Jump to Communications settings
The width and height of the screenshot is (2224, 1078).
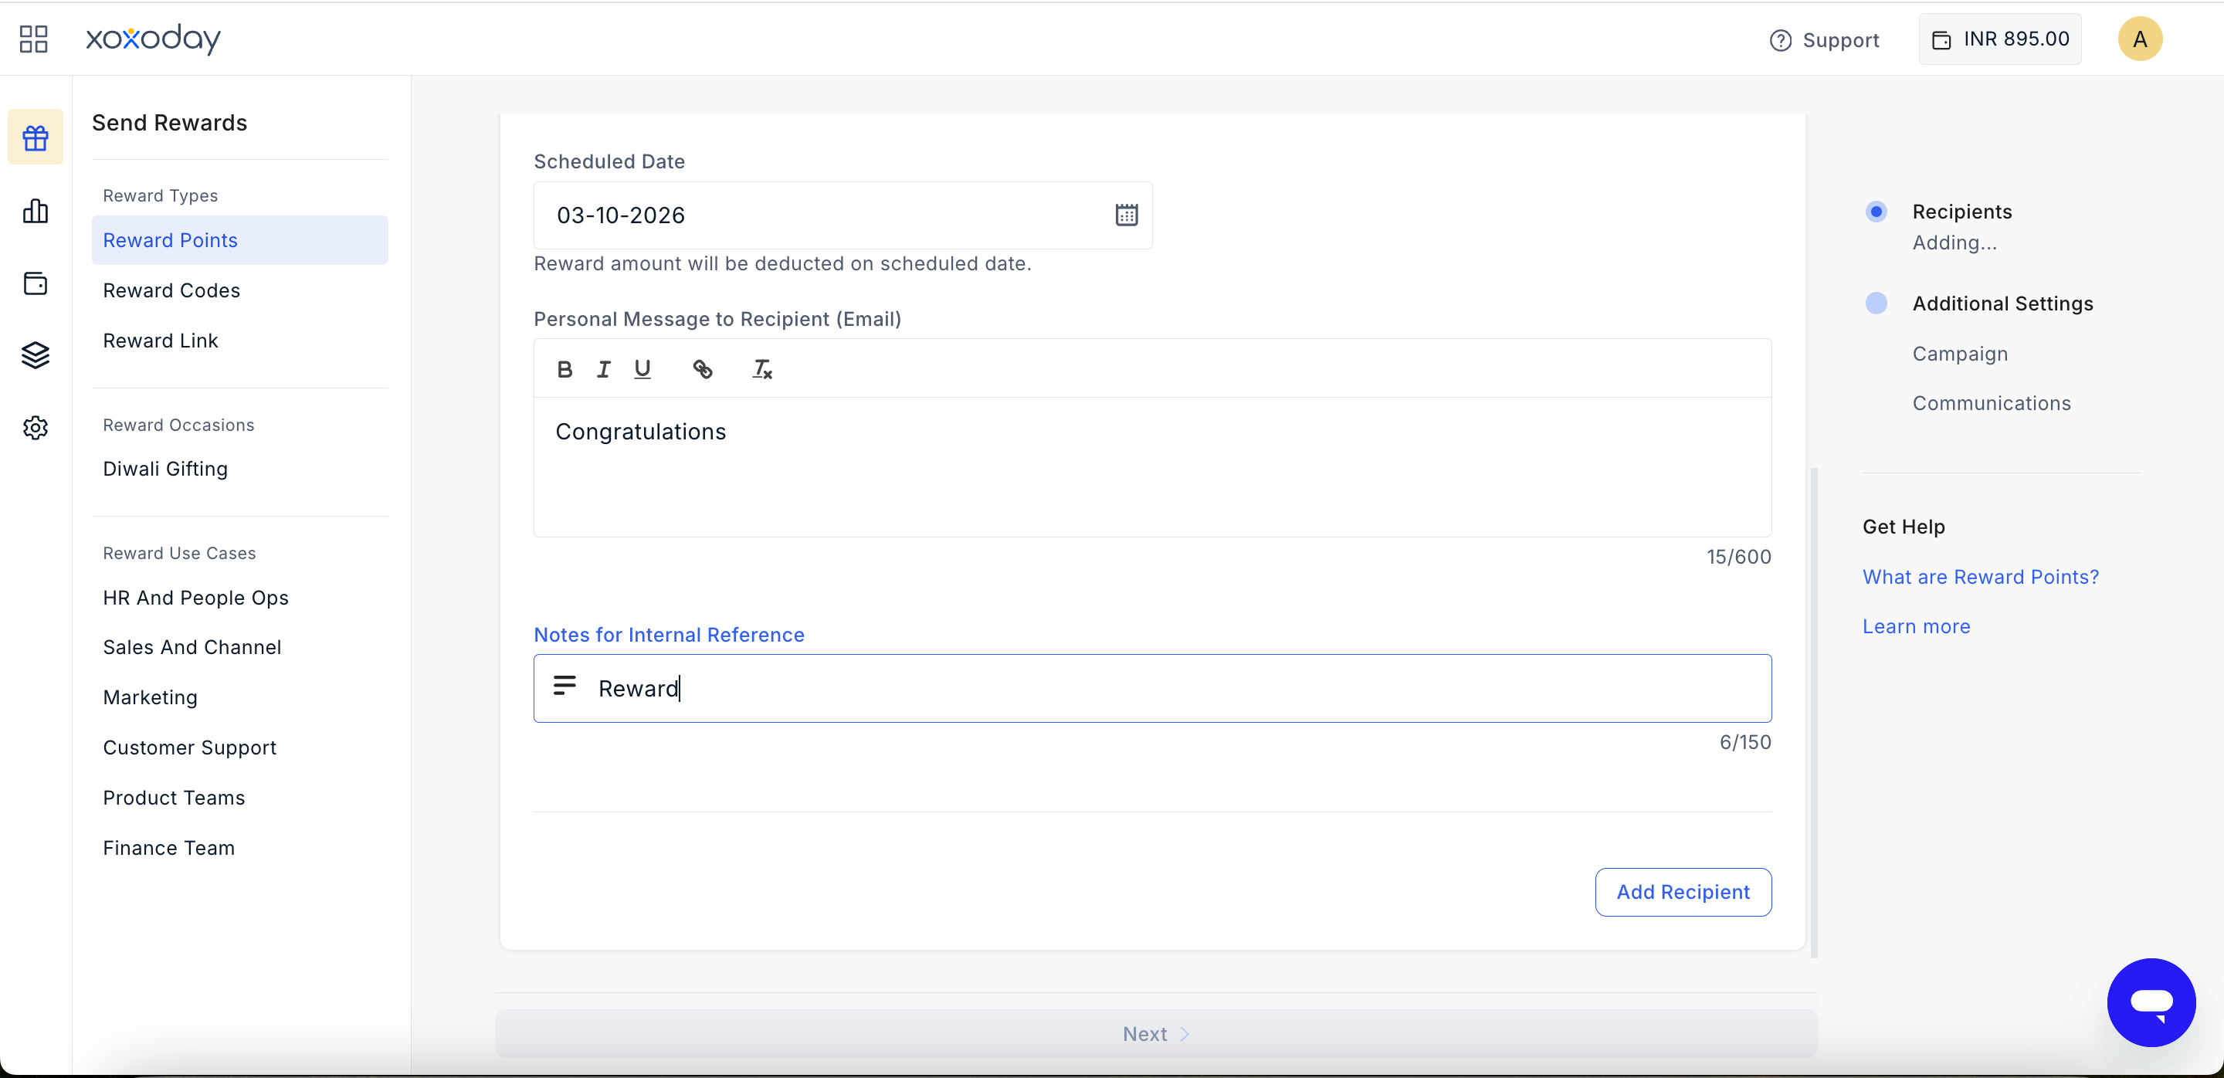coord(1991,403)
